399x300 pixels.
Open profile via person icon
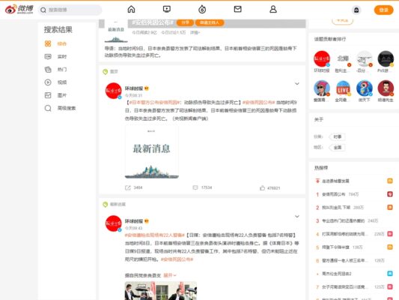coord(273,10)
